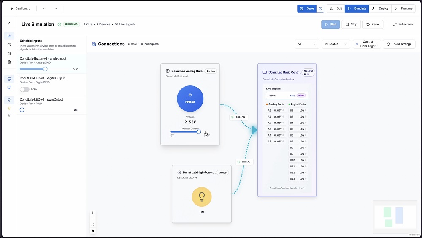This screenshot has height=238, width=422.
Task: Open the All Status dropdown
Action: point(336,44)
